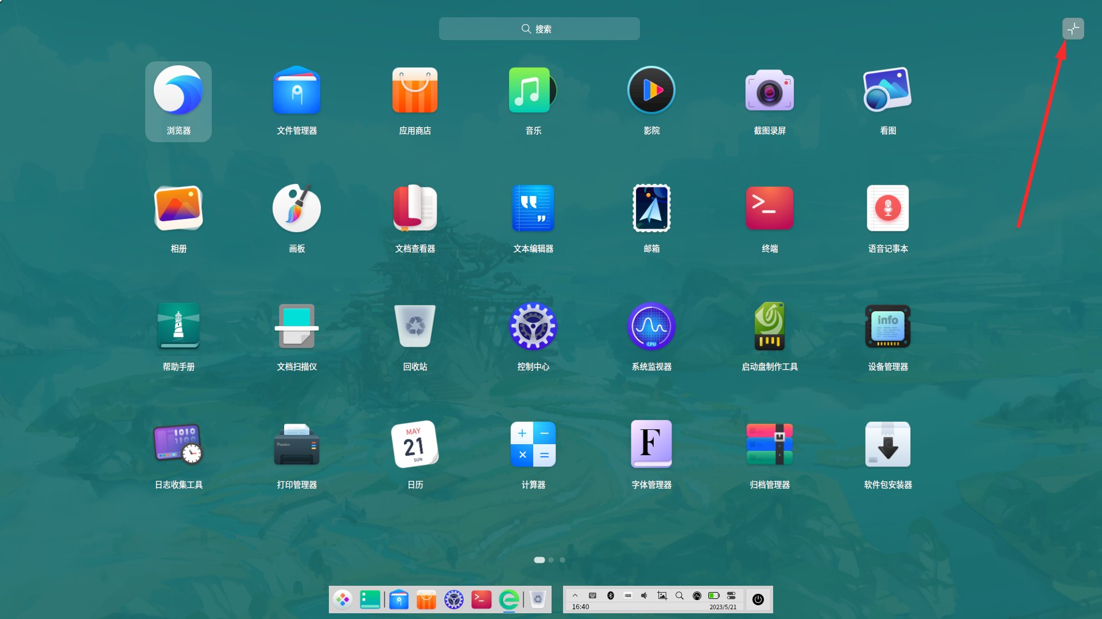Click the volume speaker tray icon
This screenshot has width=1102, height=619.
645,596
